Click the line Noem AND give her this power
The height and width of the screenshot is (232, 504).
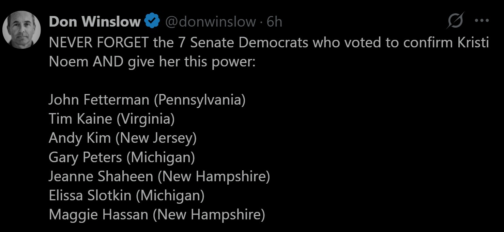pos(152,62)
